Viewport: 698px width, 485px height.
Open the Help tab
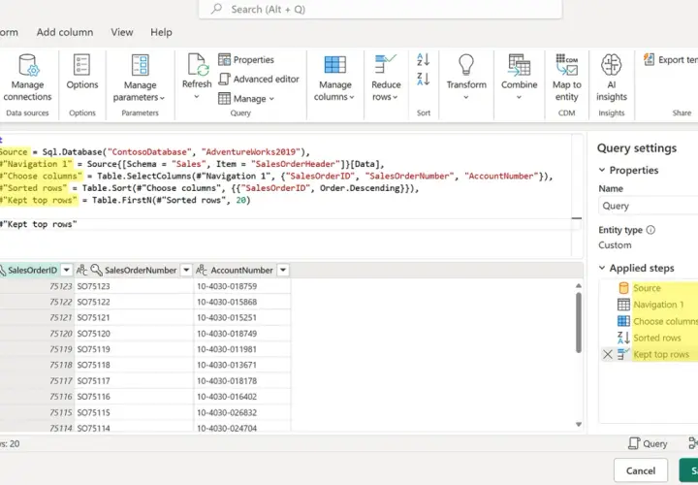pyautogui.click(x=161, y=32)
